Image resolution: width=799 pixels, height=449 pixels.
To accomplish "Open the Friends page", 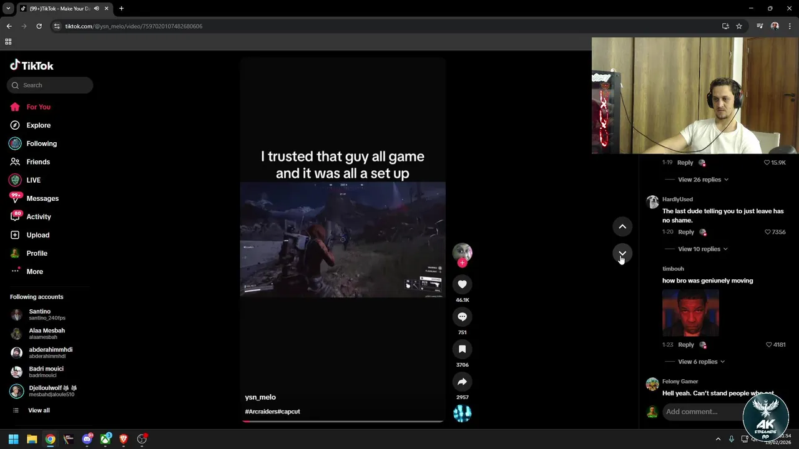I will [x=38, y=162].
